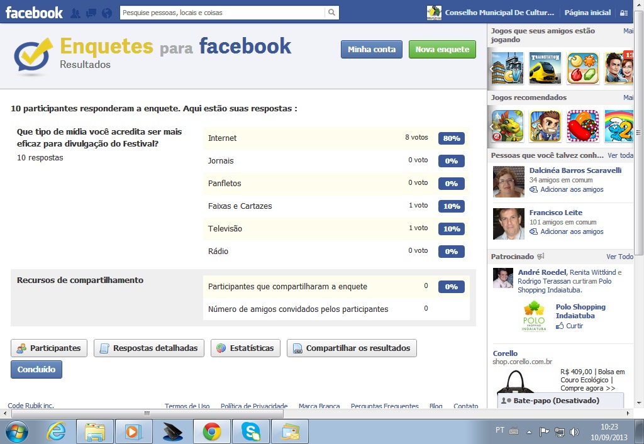Screen dimensions: 644x444
Task: Click the Internet answer row label
Action: coord(222,138)
